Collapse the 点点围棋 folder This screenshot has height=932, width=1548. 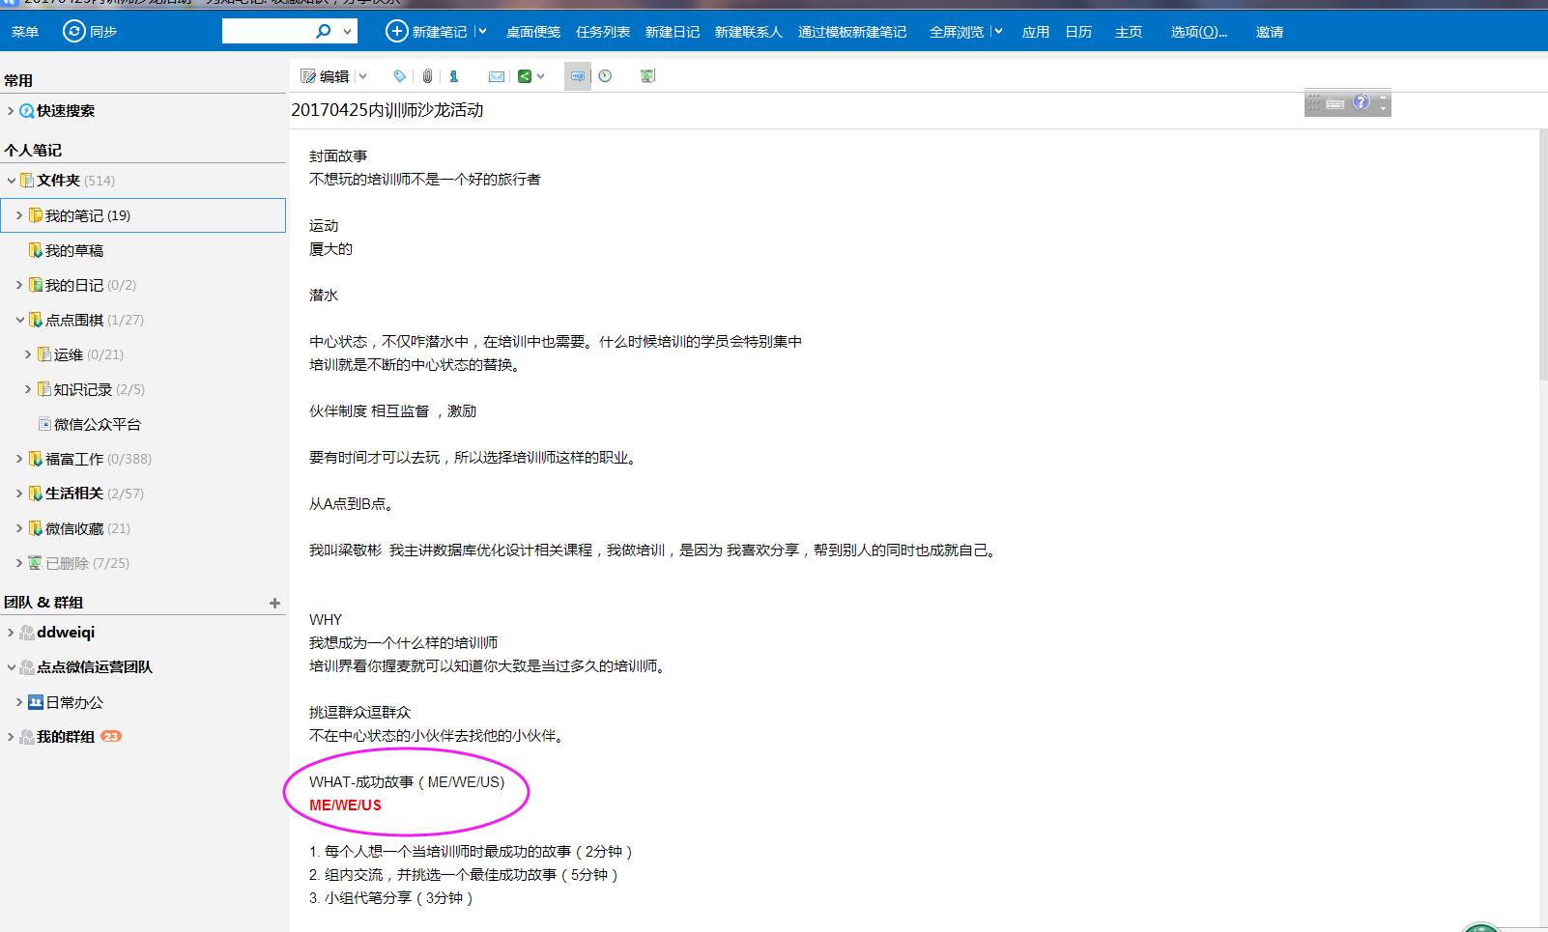pyautogui.click(x=18, y=320)
